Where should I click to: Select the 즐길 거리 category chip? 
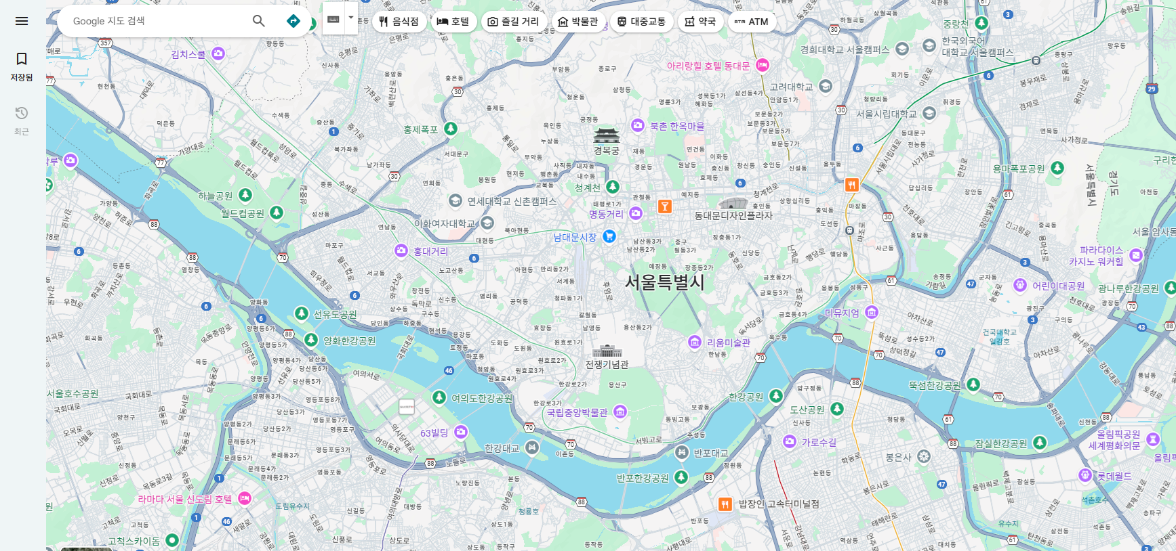pyautogui.click(x=514, y=22)
